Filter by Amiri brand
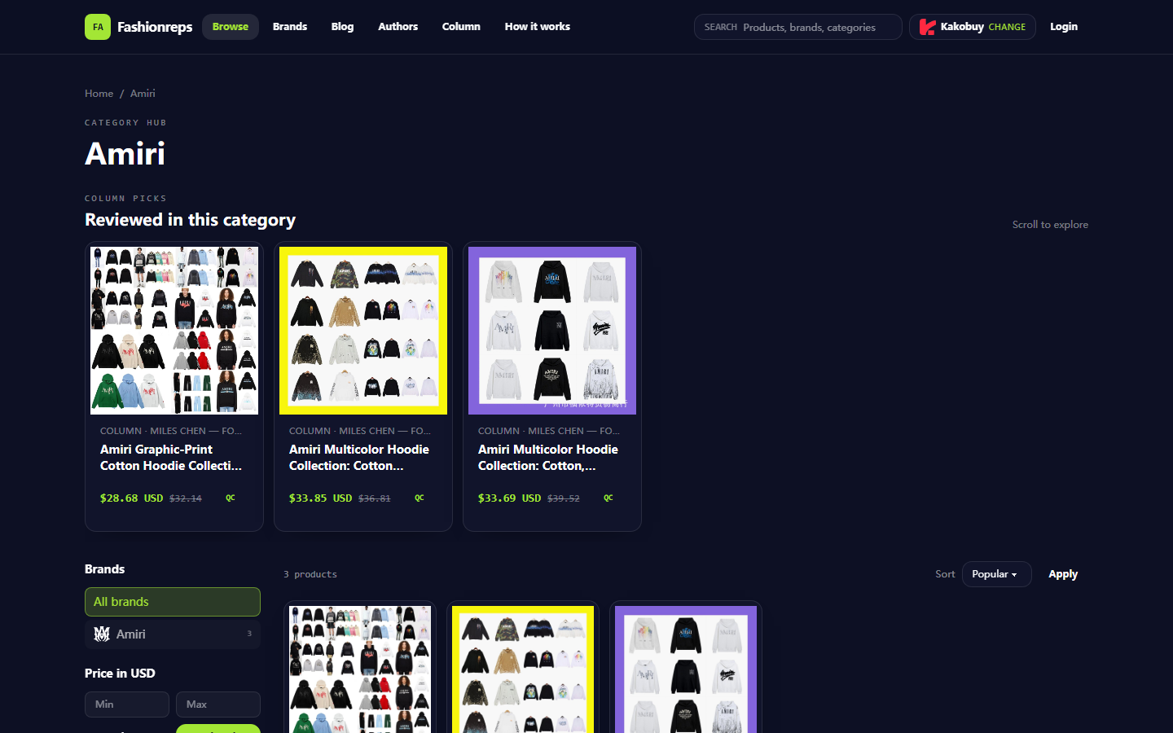Viewport: 1173px width, 733px height. (173, 634)
